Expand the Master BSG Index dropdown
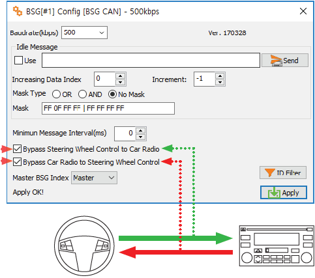Viewport: 315px width, 278px height. click(94, 178)
